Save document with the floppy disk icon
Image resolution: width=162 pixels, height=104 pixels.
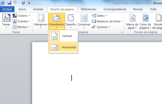point(9,3)
